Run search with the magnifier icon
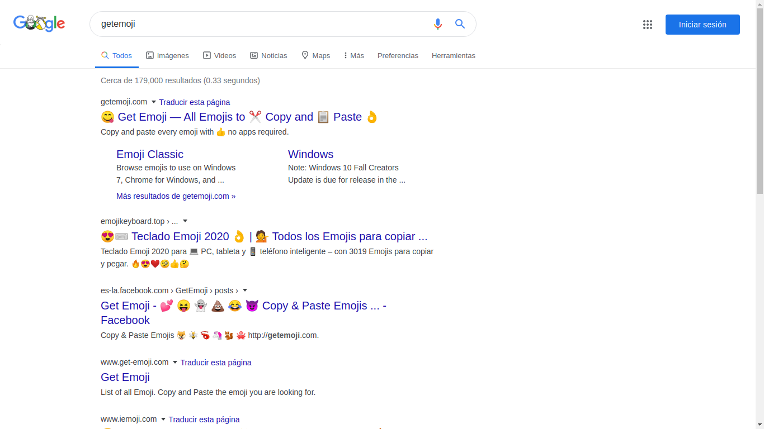Screen dimensions: 764x429 [x=460, y=24]
